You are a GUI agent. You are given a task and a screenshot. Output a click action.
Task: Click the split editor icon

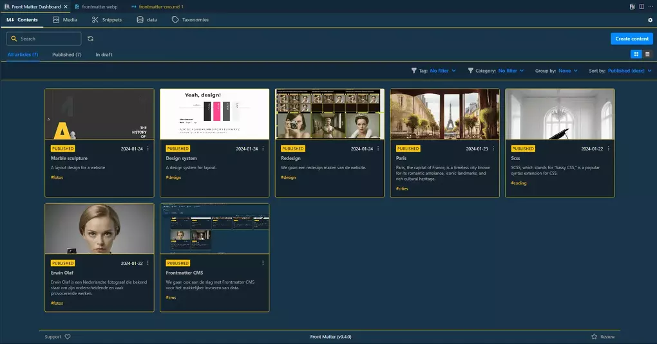tap(642, 6)
